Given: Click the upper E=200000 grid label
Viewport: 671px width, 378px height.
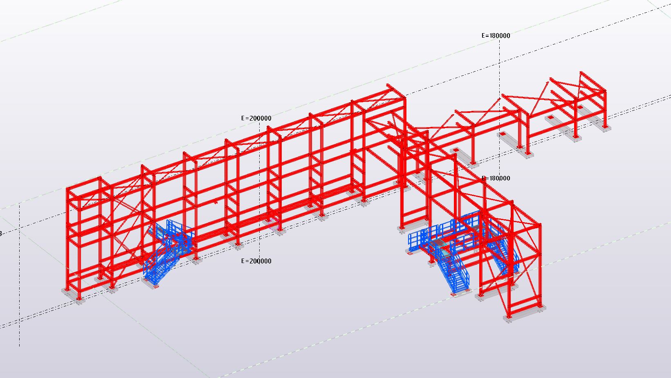Looking at the screenshot, I should (x=256, y=118).
